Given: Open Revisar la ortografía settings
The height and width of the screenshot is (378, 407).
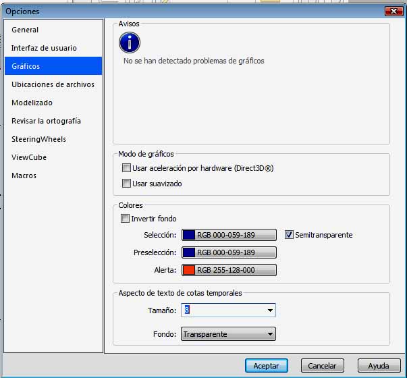Looking at the screenshot, I should point(46,121).
